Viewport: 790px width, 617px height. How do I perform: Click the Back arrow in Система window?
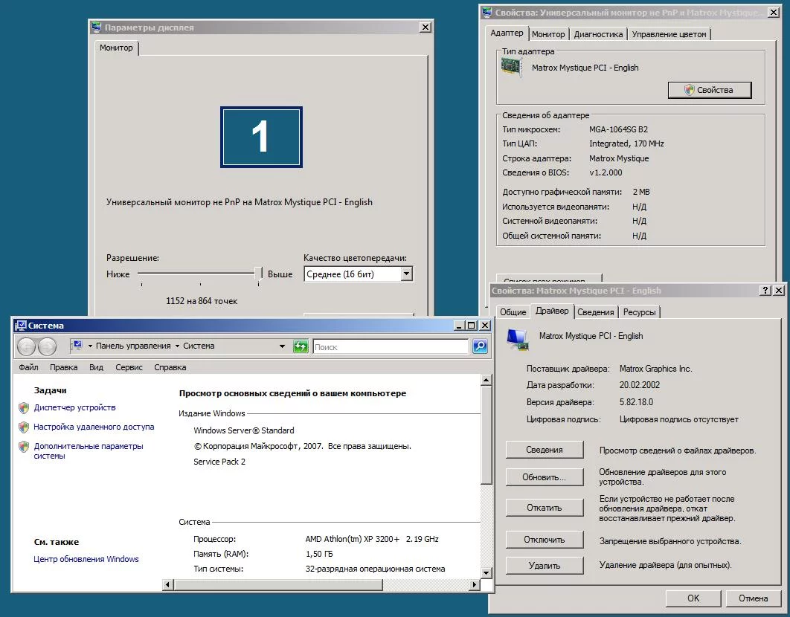pyautogui.click(x=27, y=346)
